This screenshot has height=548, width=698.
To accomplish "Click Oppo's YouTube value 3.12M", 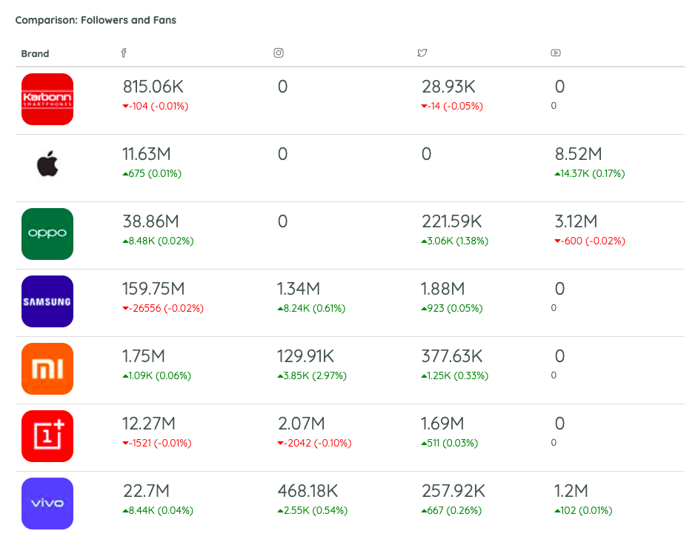I will [x=576, y=221].
